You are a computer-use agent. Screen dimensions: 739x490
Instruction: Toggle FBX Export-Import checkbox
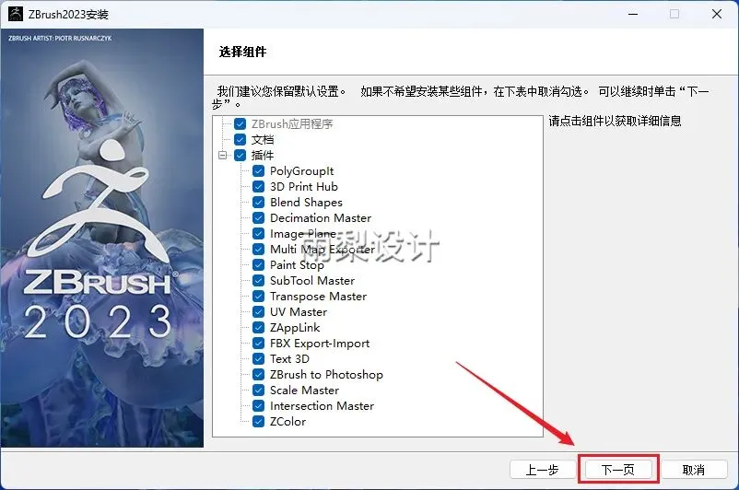click(258, 343)
